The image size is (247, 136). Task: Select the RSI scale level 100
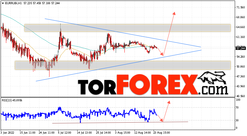pyautogui.click(x=238, y=100)
